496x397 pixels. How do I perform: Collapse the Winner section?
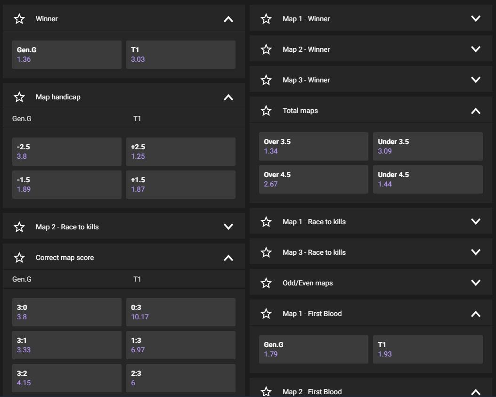(x=228, y=19)
